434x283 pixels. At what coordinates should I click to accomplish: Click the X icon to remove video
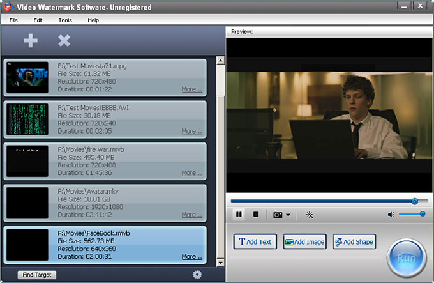click(64, 40)
